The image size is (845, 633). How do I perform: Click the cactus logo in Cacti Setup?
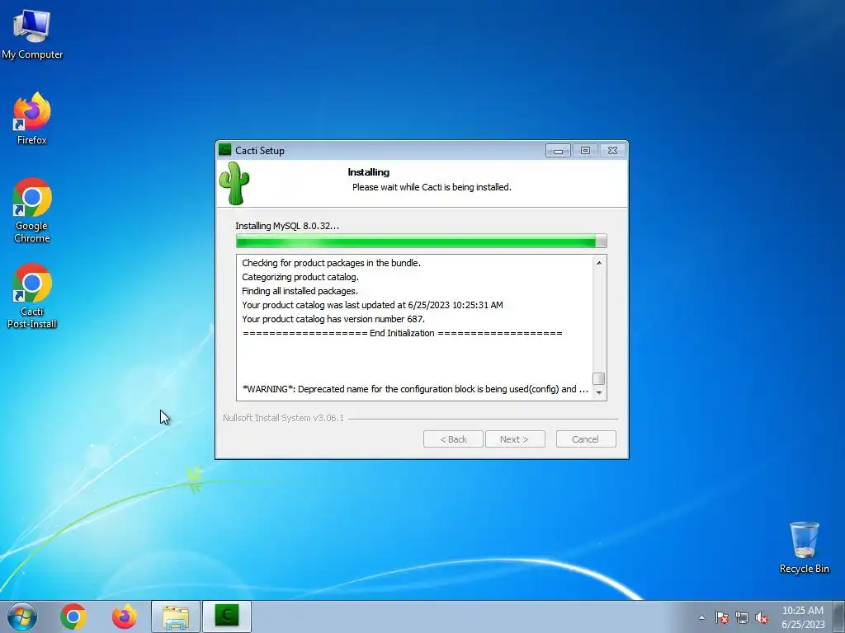click(234, 184)
